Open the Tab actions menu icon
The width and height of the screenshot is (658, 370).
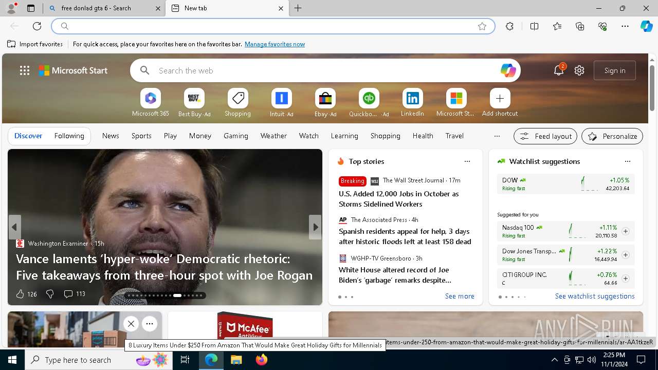31,8
